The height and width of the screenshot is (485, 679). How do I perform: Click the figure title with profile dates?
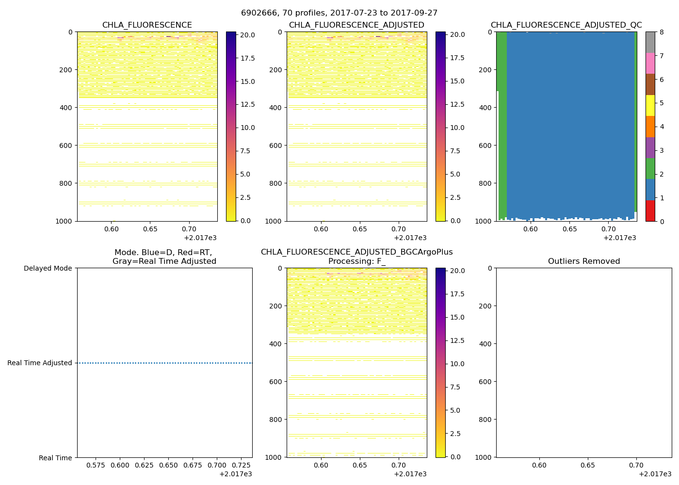pyautogui.click(x=339, y=13)
